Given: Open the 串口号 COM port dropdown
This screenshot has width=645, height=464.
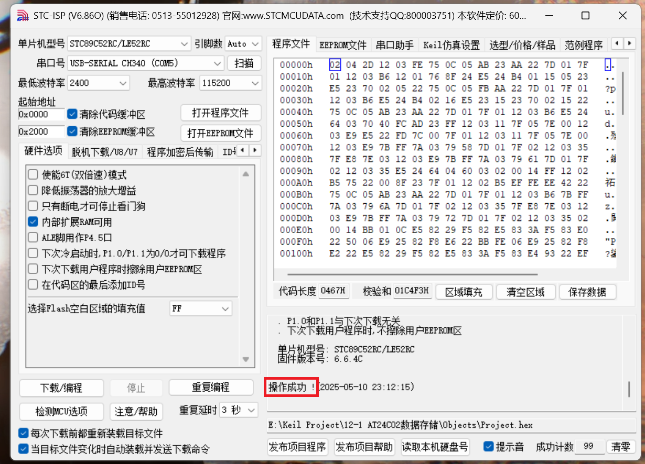Looking at the screenshot, I should 145,63.
